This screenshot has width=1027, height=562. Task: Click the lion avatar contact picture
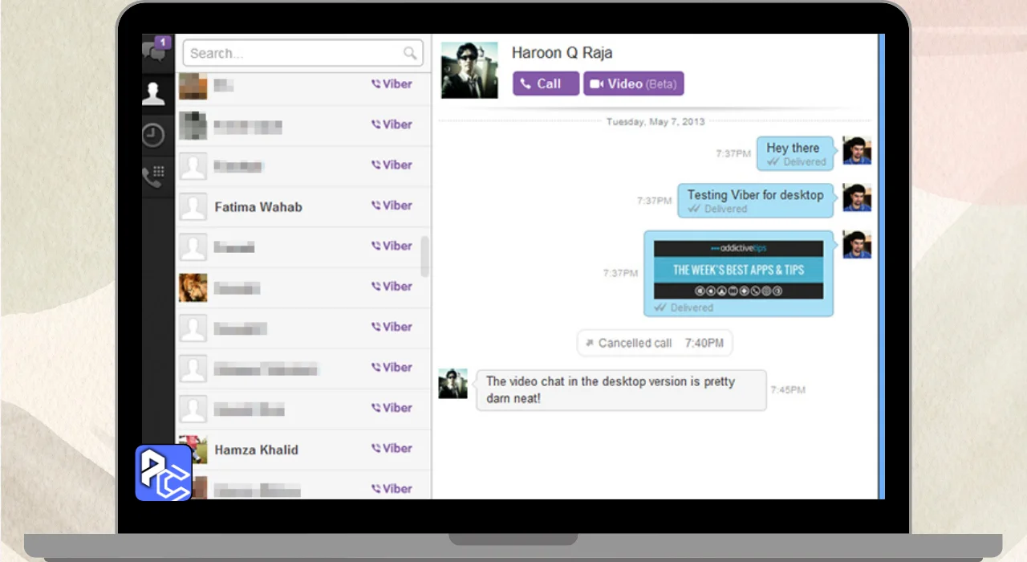click(193, 288)
